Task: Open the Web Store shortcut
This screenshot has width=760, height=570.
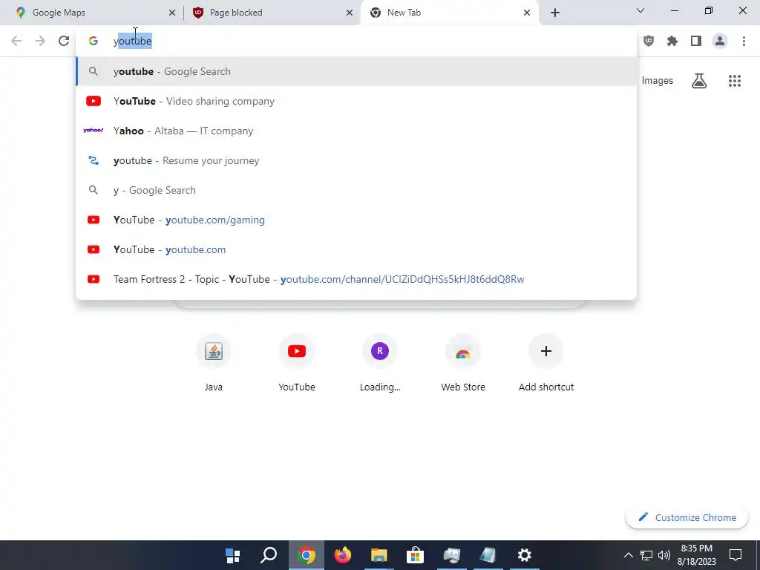Action: click(463, 362)
